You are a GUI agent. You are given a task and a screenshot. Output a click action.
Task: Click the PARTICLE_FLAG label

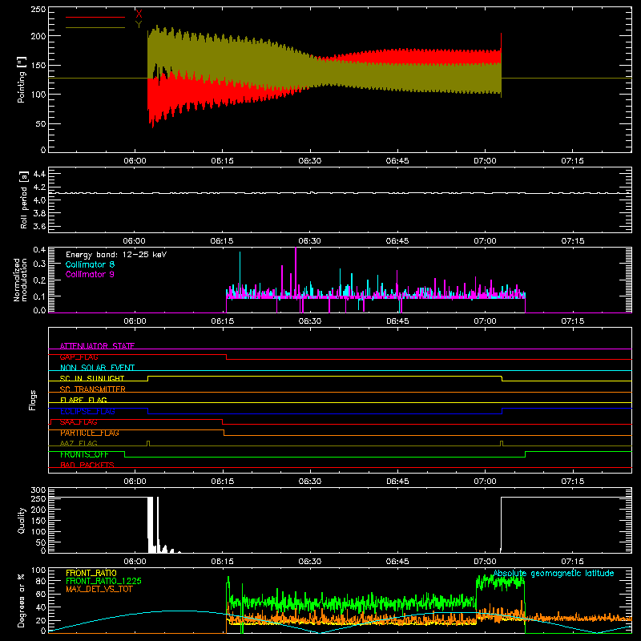click(x=90, y=433)
